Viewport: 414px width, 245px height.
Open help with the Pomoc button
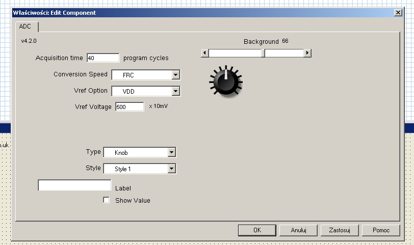tap(381, 230)
